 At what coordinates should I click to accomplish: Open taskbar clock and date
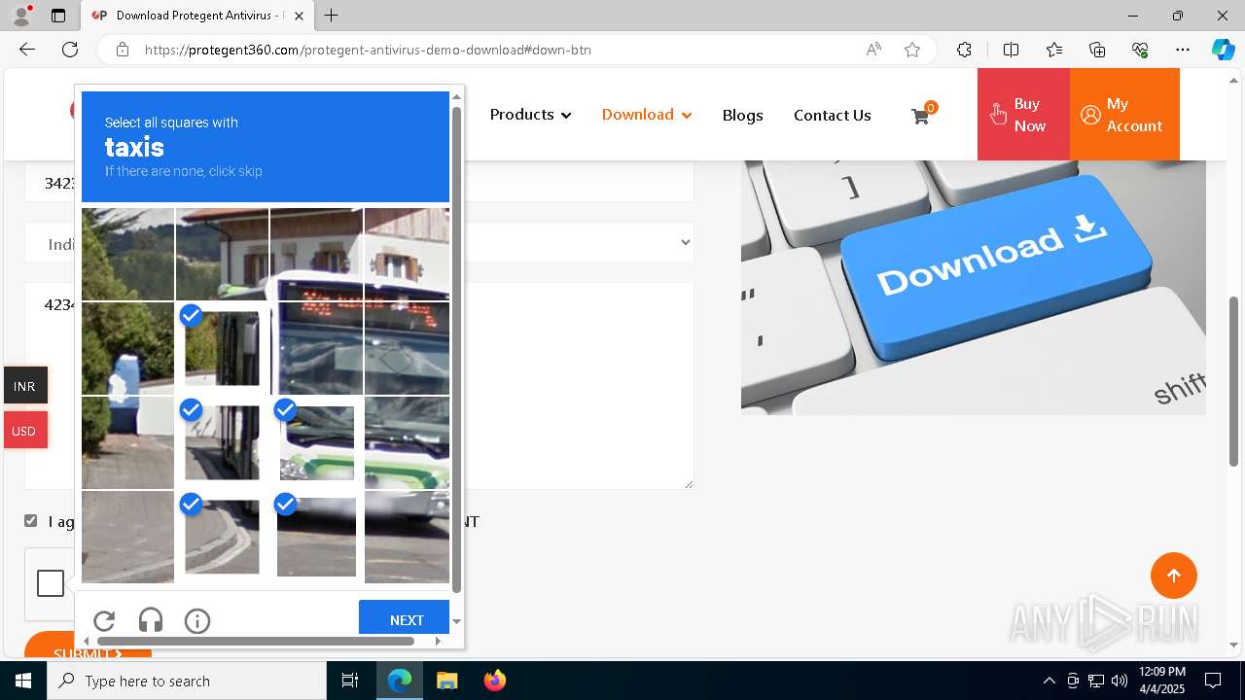(x=1161, y=681)
